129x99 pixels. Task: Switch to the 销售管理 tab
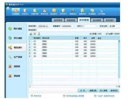pyautogui.click(x=71, y=20)
